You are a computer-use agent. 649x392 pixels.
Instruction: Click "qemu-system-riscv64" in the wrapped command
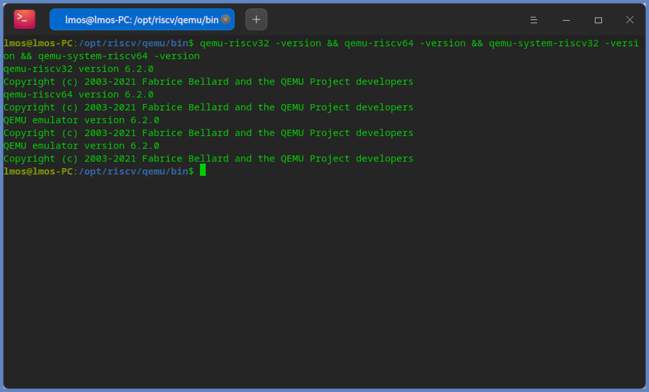pos(93,56)
